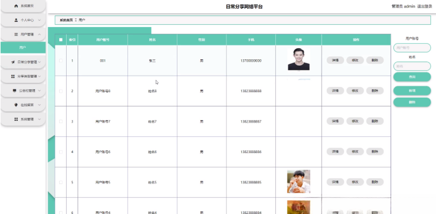Click the grid icon beside 系统管理
Screen dimensions: 436x214
[x=16, y=119]
